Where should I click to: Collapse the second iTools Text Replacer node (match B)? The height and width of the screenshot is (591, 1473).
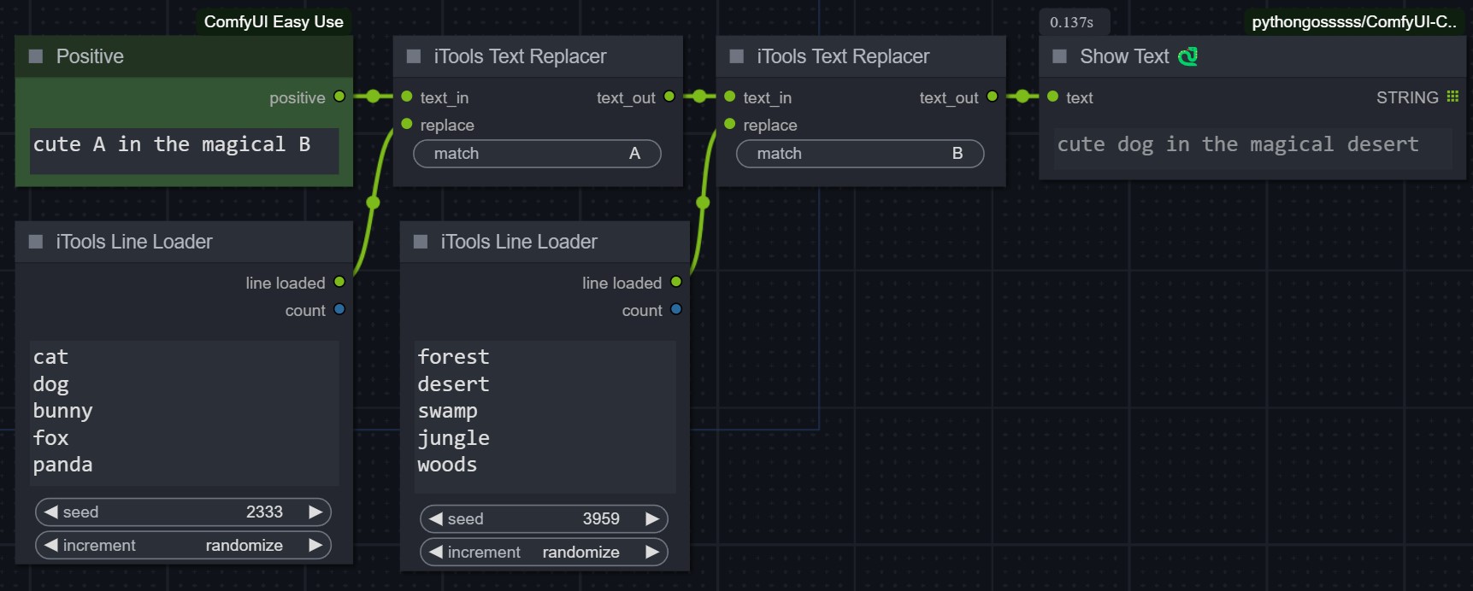click(737, 56)
